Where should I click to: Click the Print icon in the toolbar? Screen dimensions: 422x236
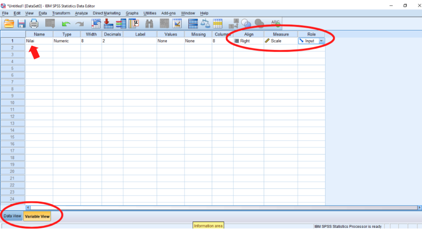pos(34,23)
